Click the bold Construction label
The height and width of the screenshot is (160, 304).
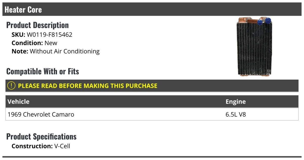pyautogui.click(x=32, y=146)
